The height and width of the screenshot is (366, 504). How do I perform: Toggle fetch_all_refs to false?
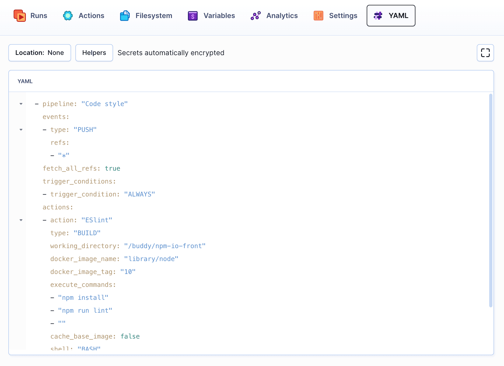pyautogui.click(x=112, y=168)
